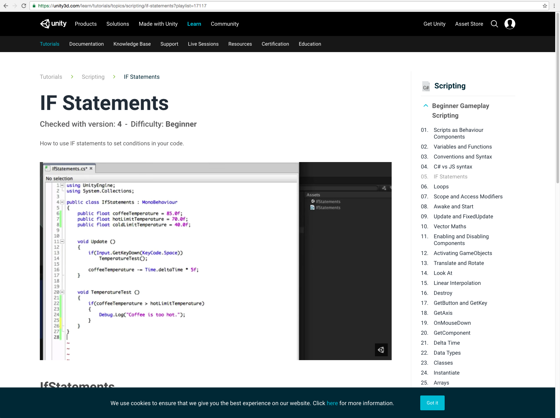Play the IF Statements tutorial video

[216, 261]
